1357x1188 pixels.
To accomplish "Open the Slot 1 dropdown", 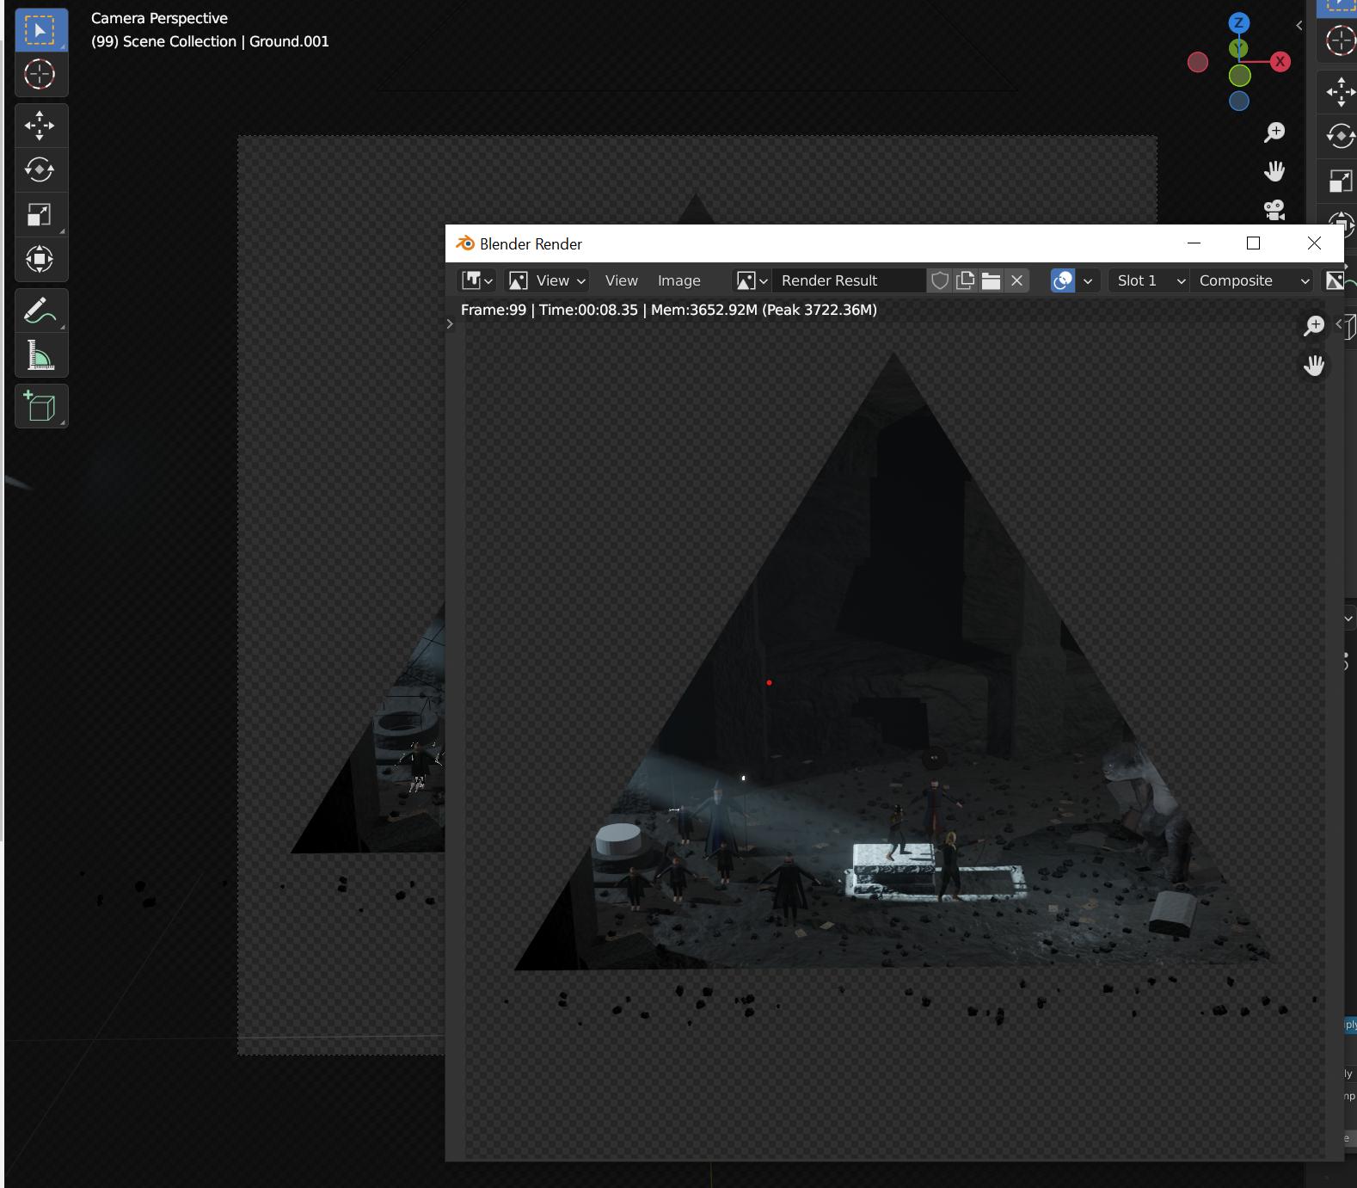I will click(x=1150, y=280).
